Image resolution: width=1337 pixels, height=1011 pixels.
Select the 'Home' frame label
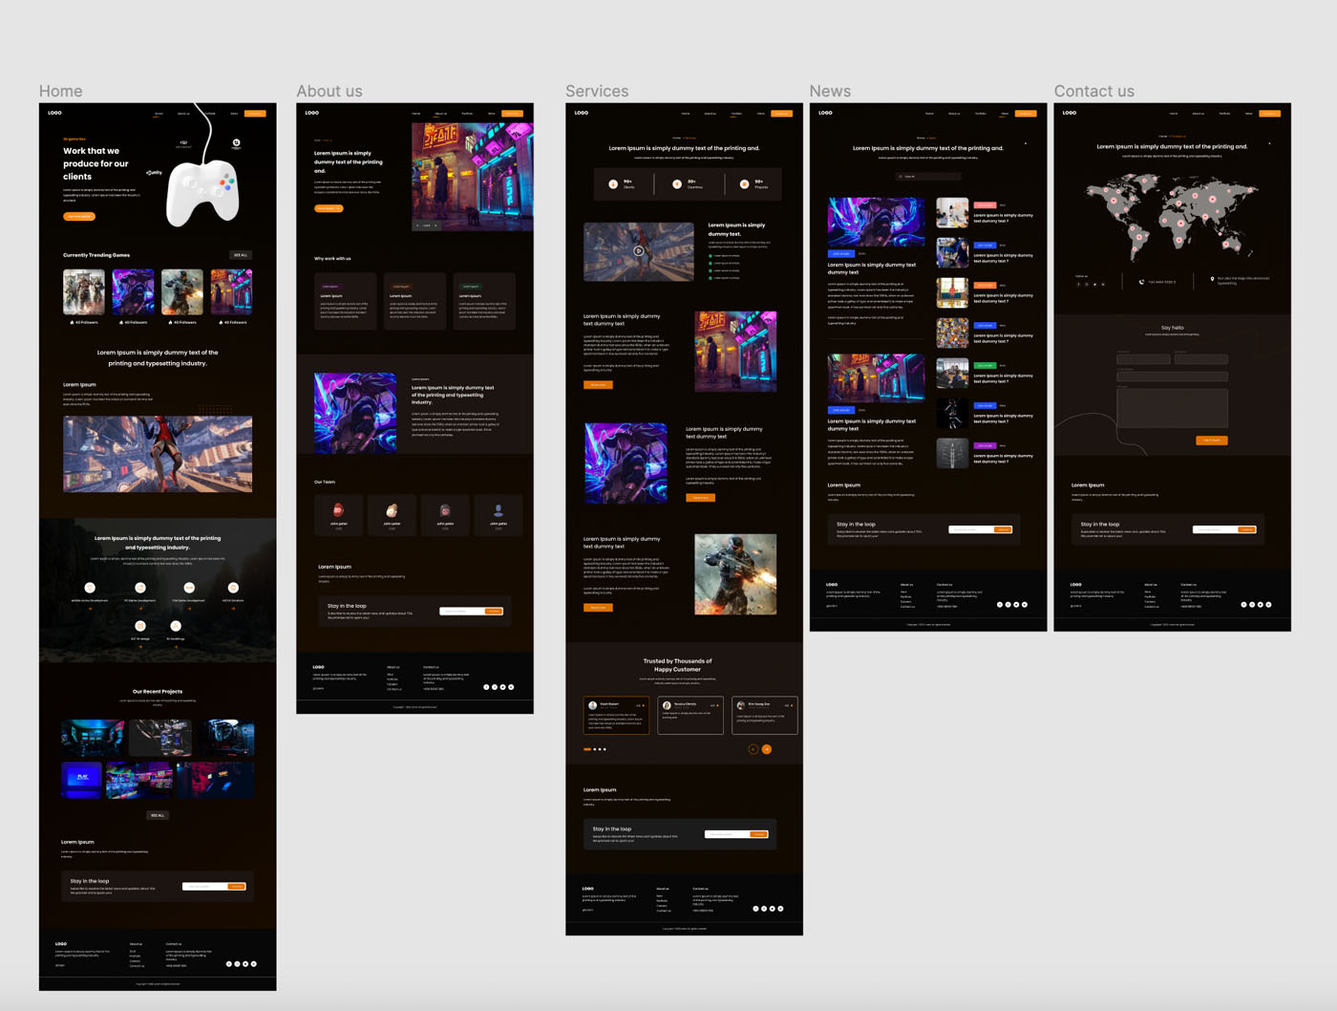point(60,91)
